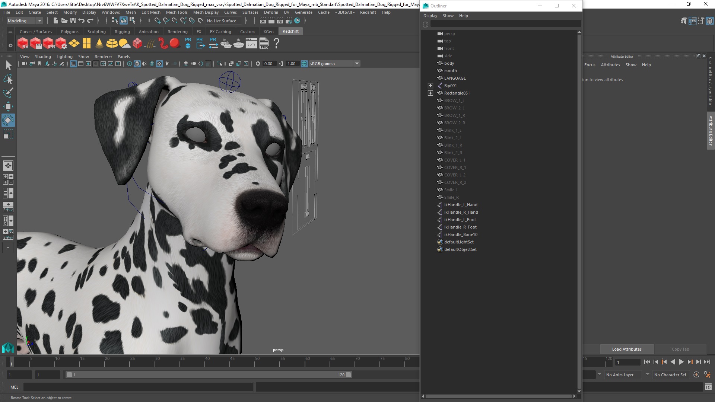715x402 pixels.
Task: Toggle auto keyframe button
Action: pyautogui.click(x=696, y=375)
